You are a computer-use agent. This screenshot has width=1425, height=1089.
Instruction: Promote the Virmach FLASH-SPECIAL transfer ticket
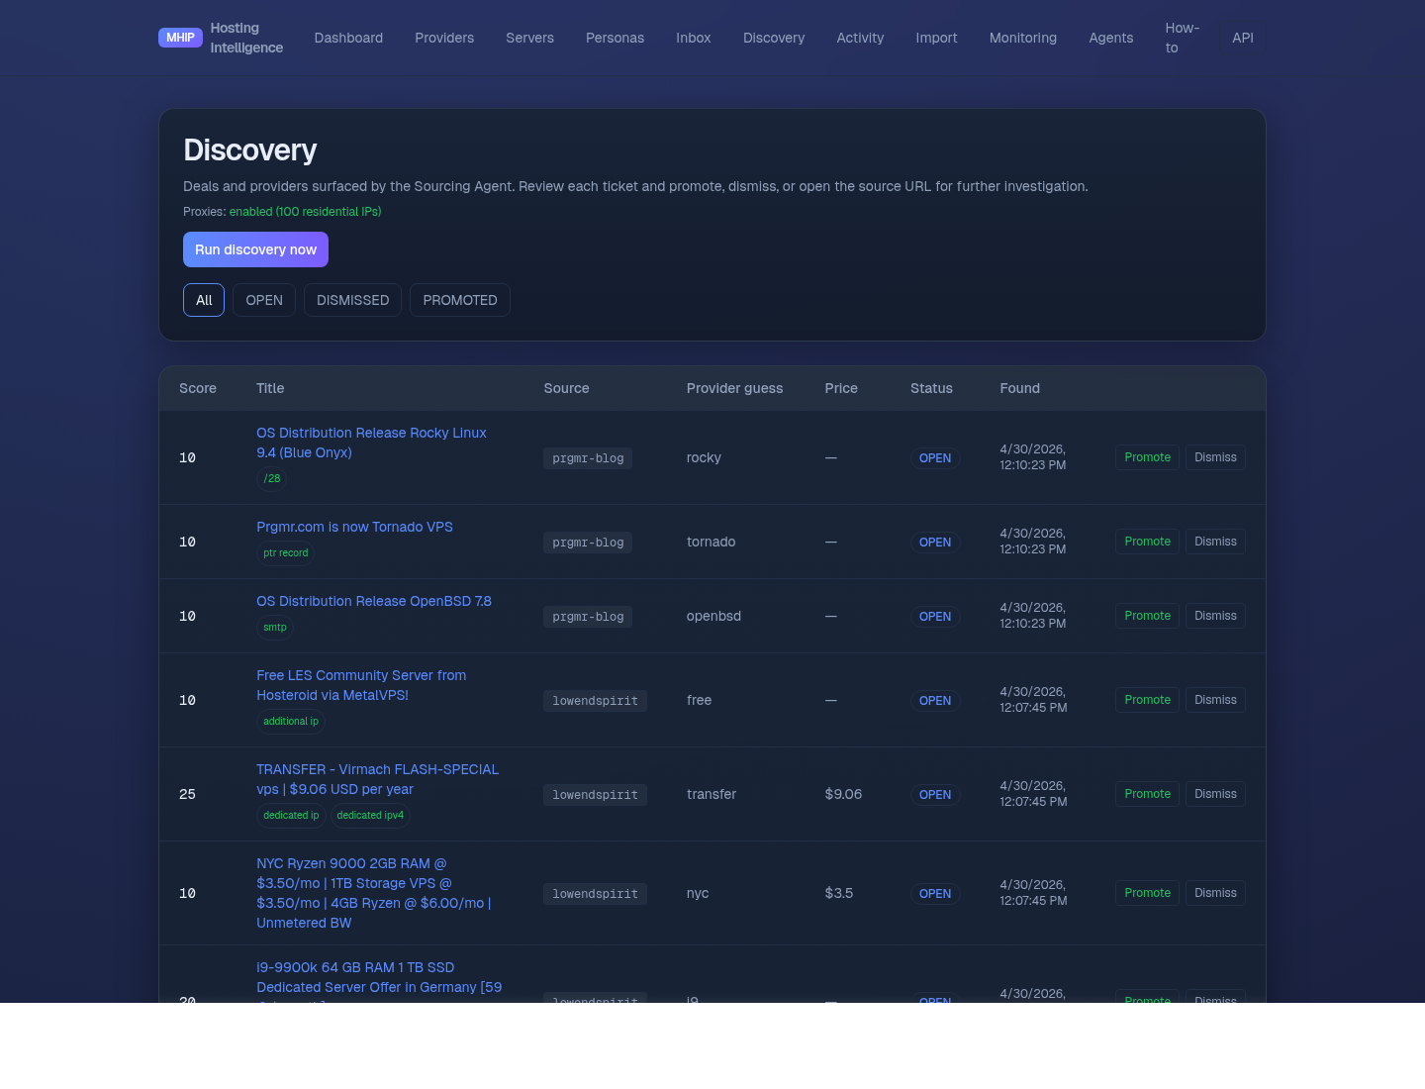pyautogui.click(x=1147, y=794)
